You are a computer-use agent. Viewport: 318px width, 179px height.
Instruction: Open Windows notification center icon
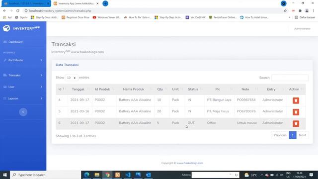pyautogui.click(x=311, y=175)
